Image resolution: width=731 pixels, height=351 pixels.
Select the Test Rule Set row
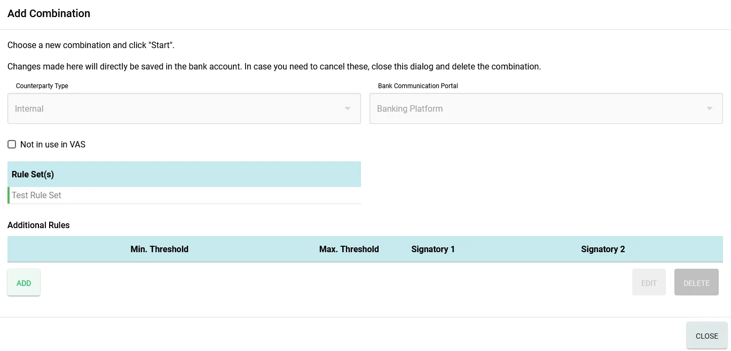[184, 196]
